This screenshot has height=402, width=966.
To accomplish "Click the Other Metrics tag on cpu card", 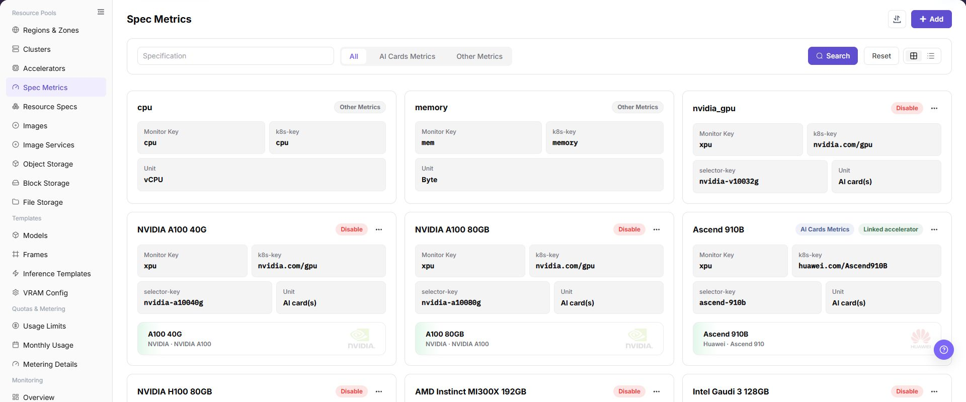I will (360, 107).
